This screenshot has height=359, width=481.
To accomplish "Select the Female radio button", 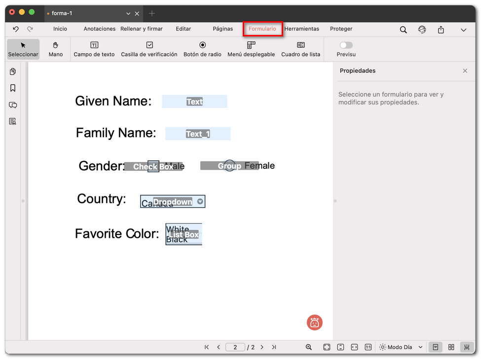I will pyautogui.click(x=229, y=166).
